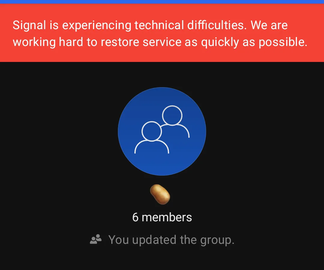Click the word 'Signal' in the banner
This screenshot has height=270, width=324.
tap(29, 26)
